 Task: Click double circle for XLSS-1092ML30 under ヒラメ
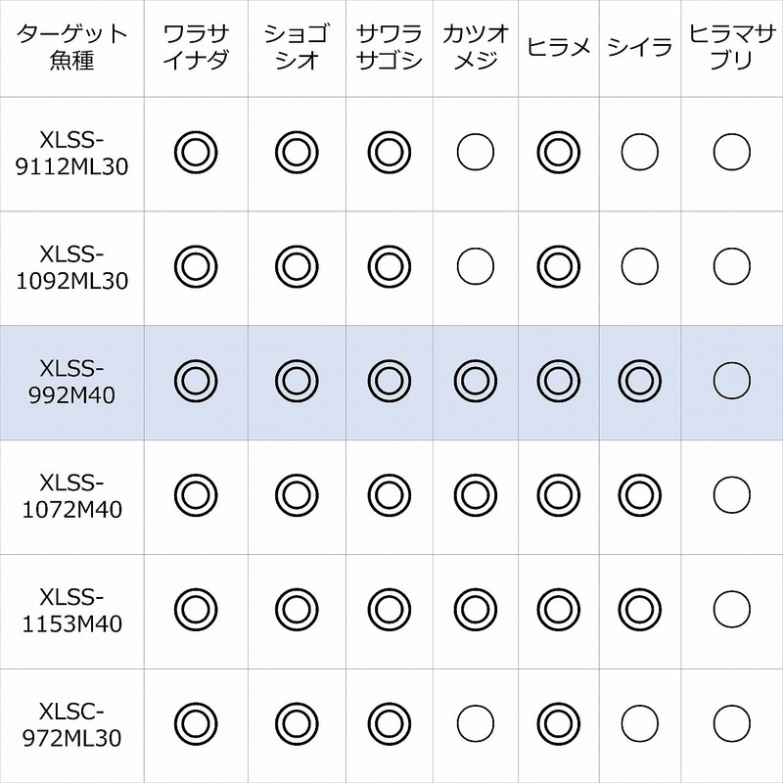click(557, 265)
